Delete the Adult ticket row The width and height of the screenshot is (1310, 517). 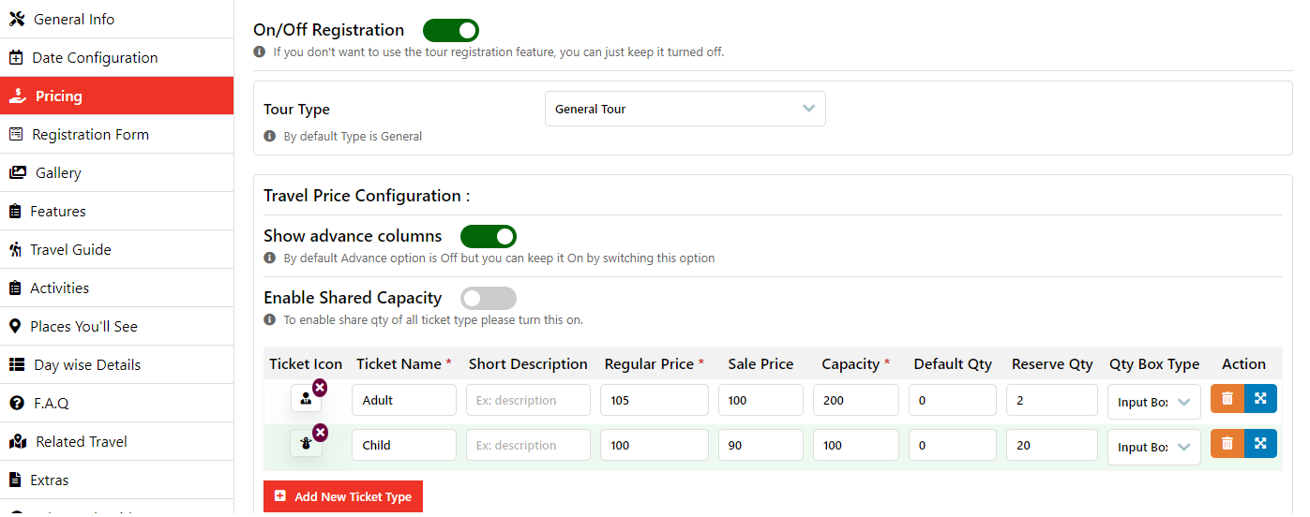click(1227, 399)
